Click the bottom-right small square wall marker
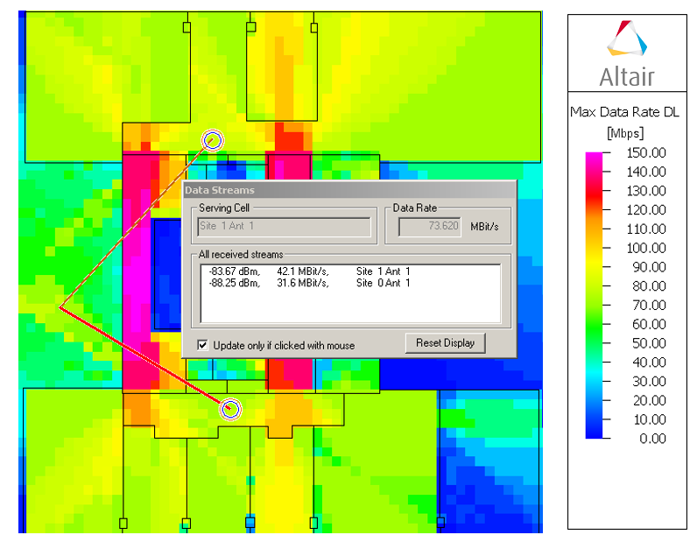This screenshot has height=542, width=697. click(440, 524)
